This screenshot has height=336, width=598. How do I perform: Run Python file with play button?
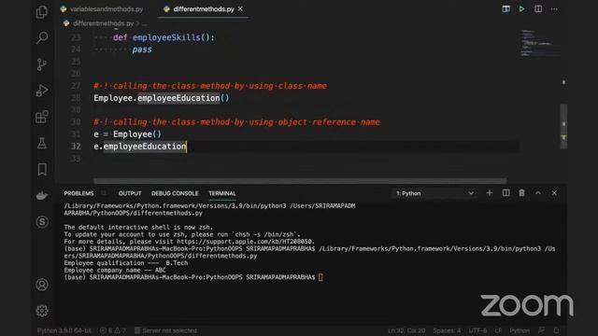(x=521, y=8)
